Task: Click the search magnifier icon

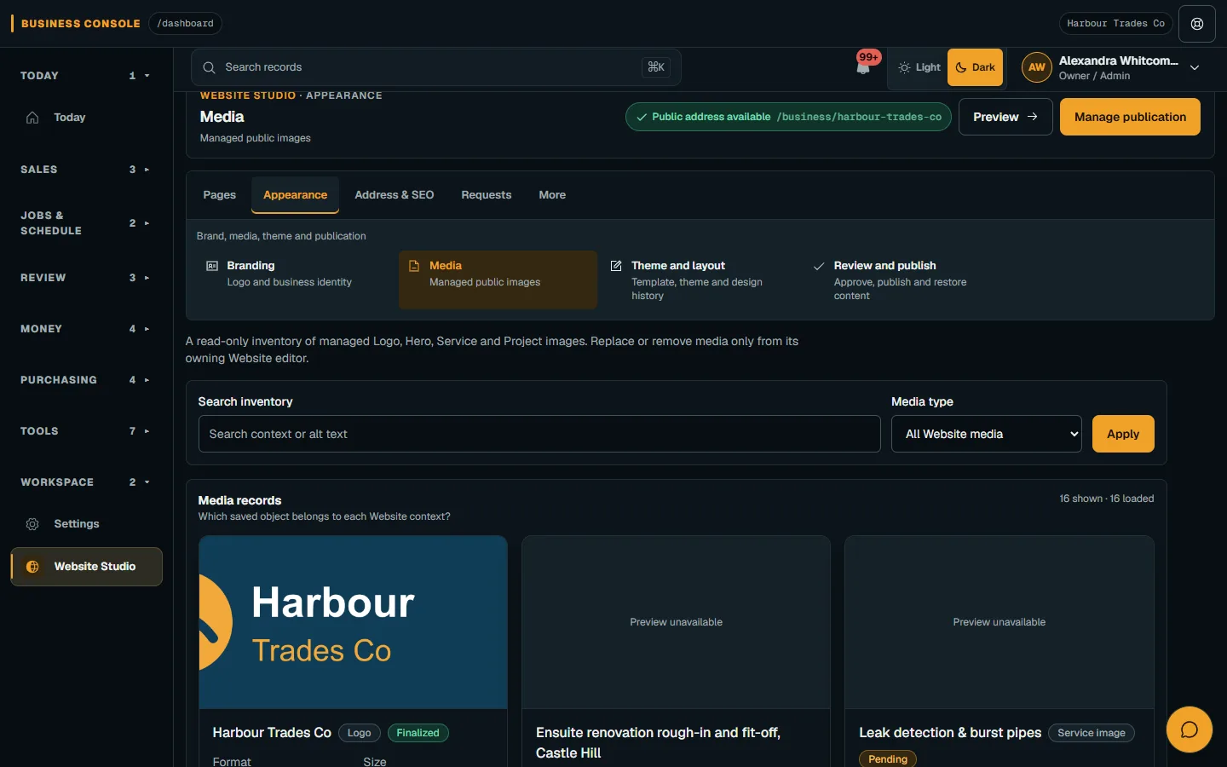Action: 209,67
